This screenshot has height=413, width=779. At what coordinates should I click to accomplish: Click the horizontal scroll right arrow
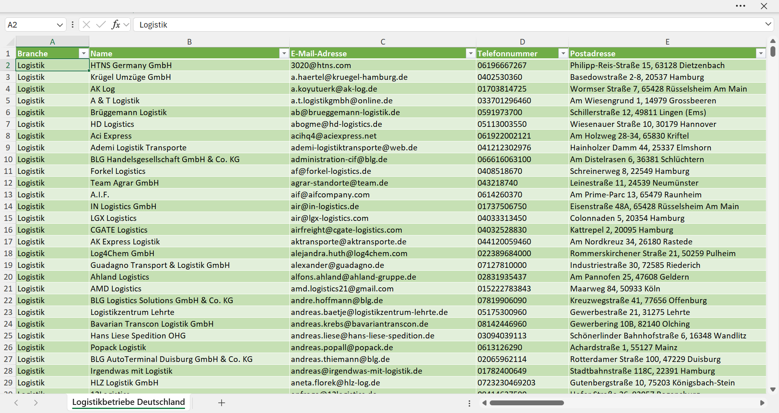pyautogui.click(x=762, y=403)
